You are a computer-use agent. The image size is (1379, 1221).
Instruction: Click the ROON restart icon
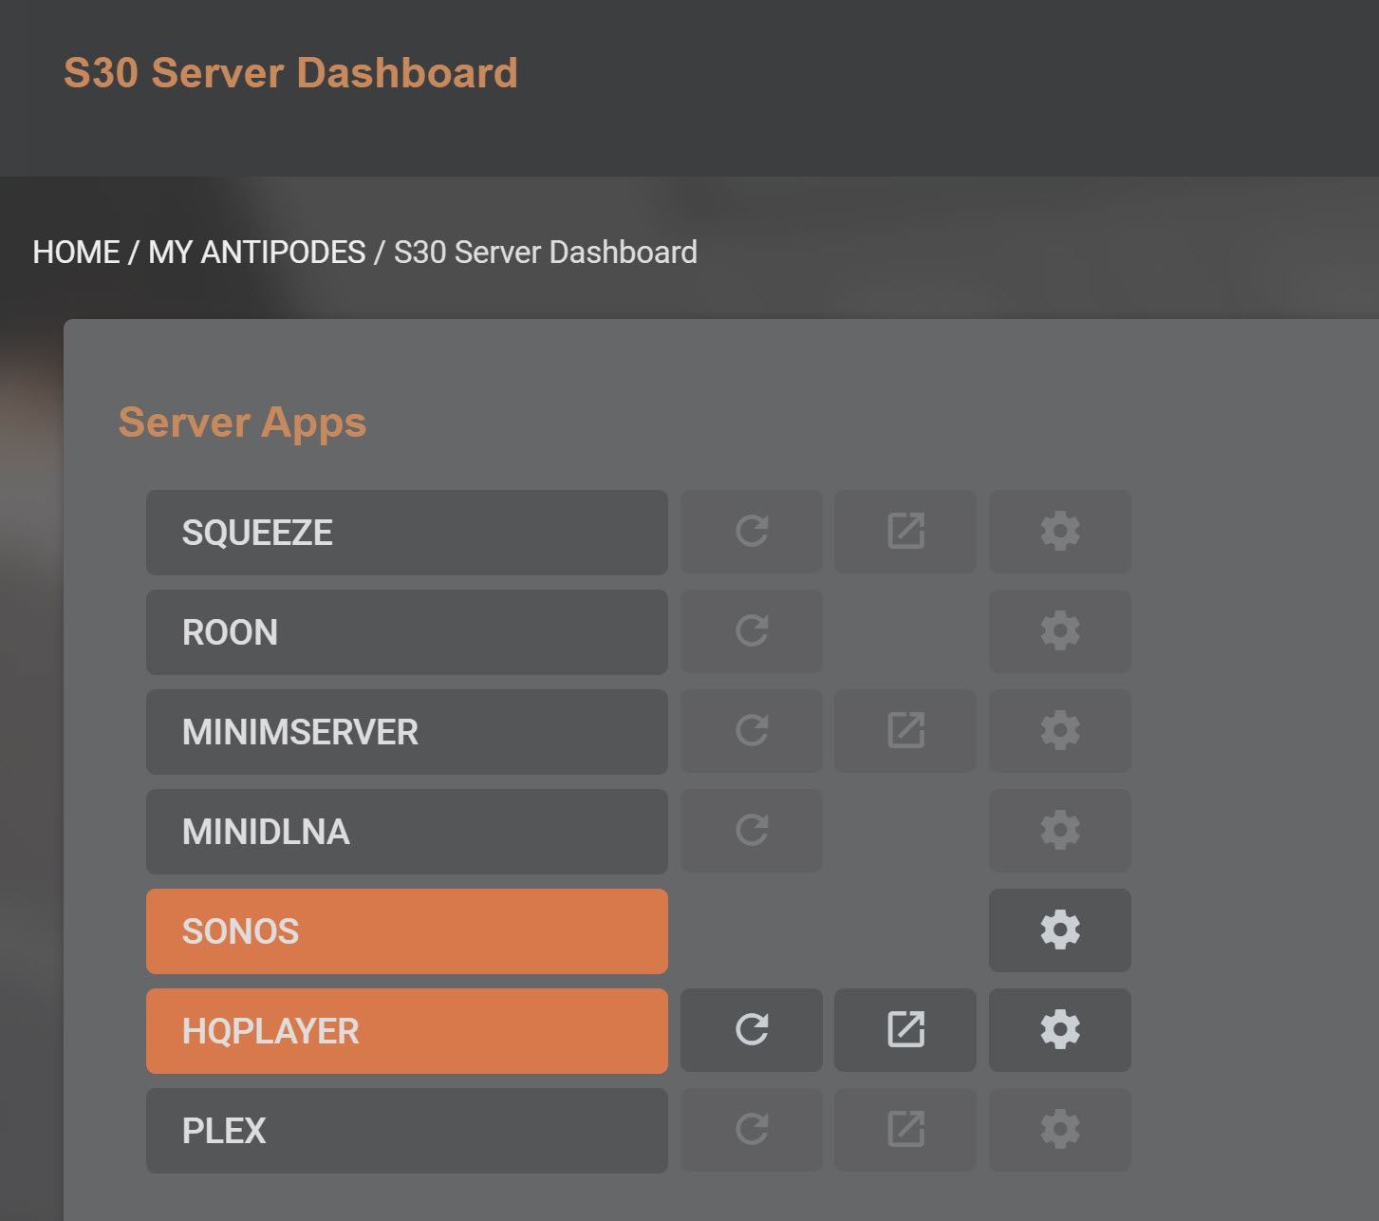tap(751, 631)
